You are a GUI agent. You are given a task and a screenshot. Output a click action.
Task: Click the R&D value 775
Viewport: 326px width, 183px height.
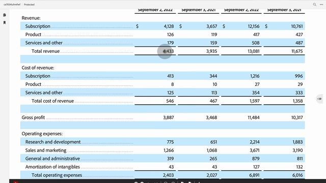click(170, 142)
